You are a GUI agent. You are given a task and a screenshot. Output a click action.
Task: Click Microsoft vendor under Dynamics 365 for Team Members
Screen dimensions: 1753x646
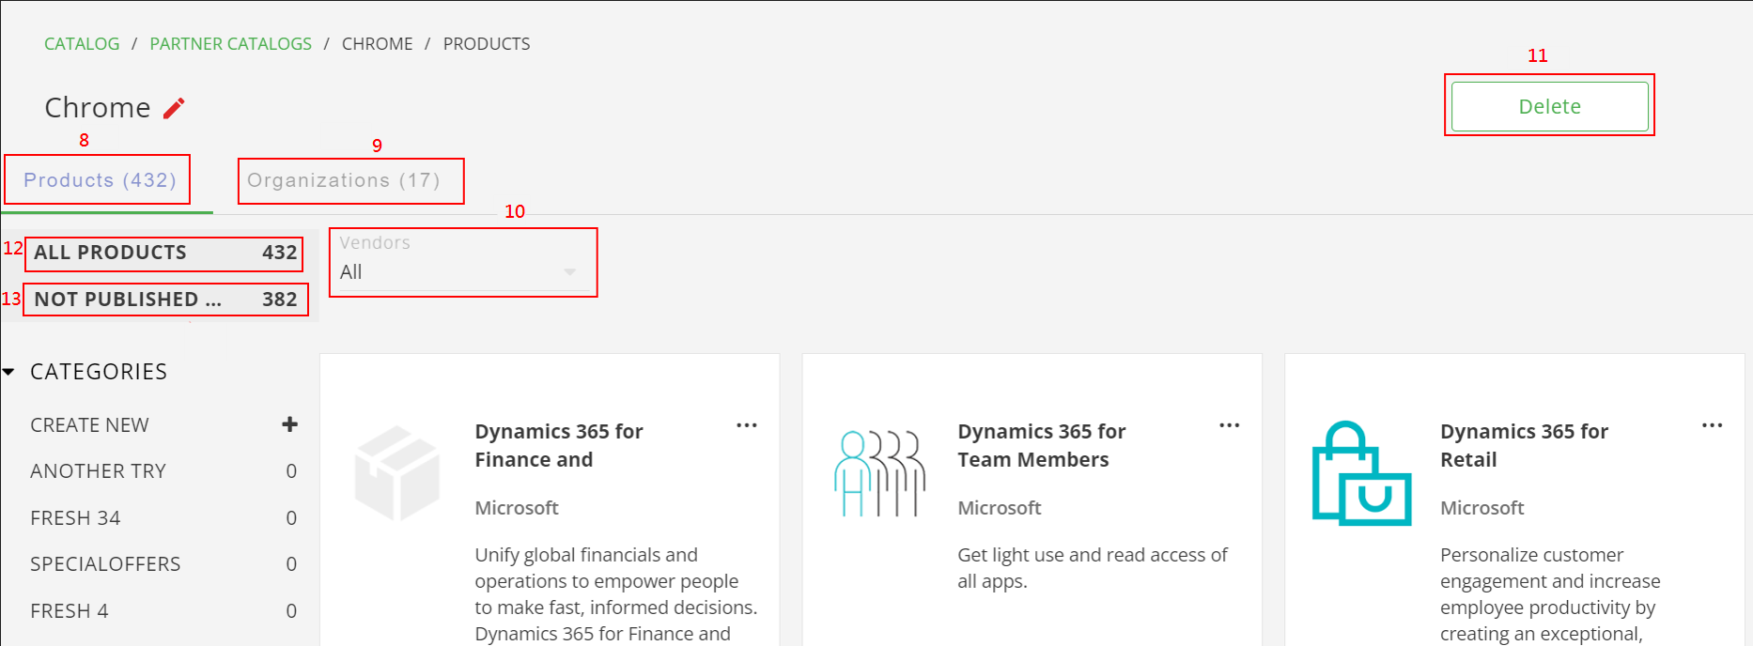[1000, 508]
